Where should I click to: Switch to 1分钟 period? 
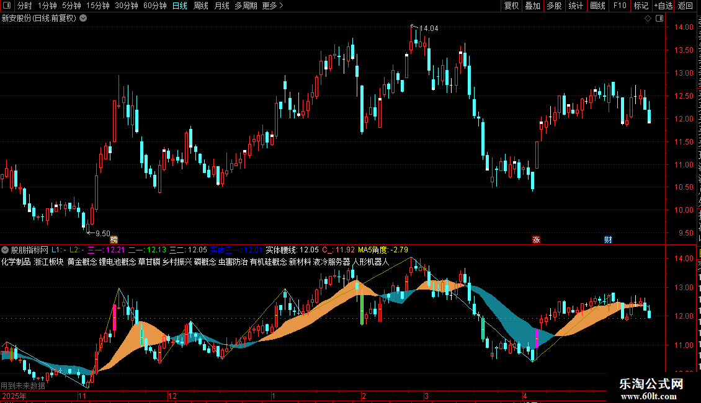click(x=47, y=6)
